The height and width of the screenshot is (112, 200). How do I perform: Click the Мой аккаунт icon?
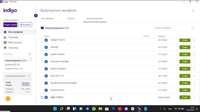click(5, 43)
